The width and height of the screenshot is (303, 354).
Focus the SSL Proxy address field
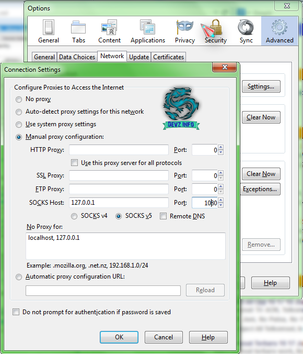point(119,175)
